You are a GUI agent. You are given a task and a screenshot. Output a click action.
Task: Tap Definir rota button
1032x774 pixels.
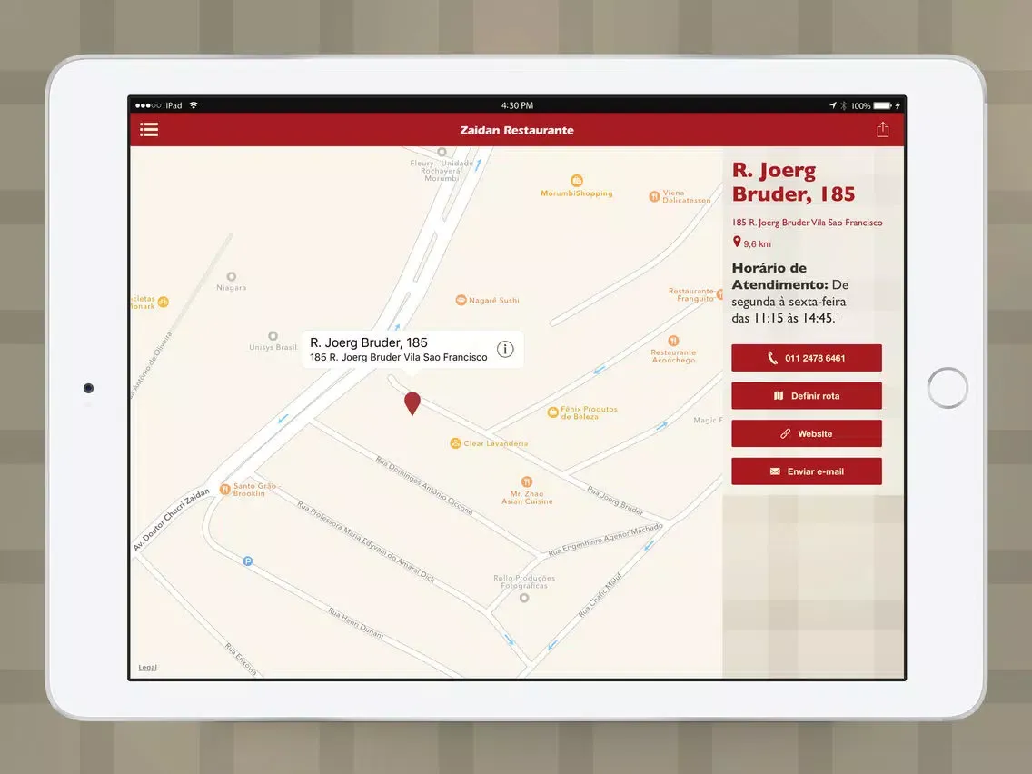pos(807,395)
